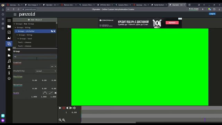Click the Scale property label
Image resolution: width=222 pixels, height=125 pixels.
click(16, 93)
